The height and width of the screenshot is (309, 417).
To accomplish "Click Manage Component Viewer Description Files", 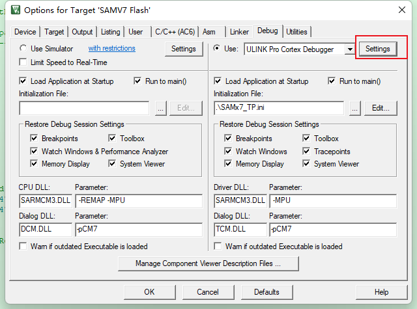I will click(208, 263).
